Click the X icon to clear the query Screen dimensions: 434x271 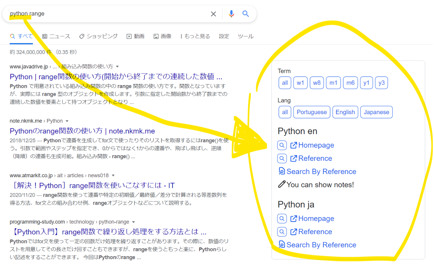[x=213, y=14]
